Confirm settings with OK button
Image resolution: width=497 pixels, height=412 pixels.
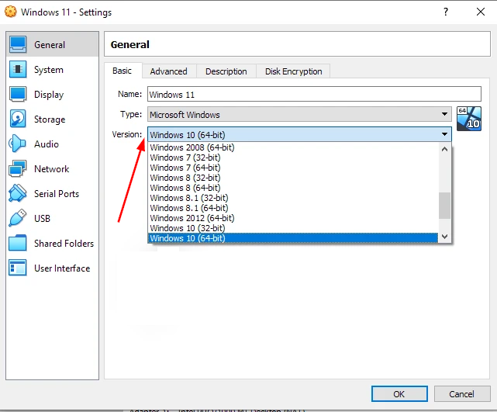coord(399,394)
